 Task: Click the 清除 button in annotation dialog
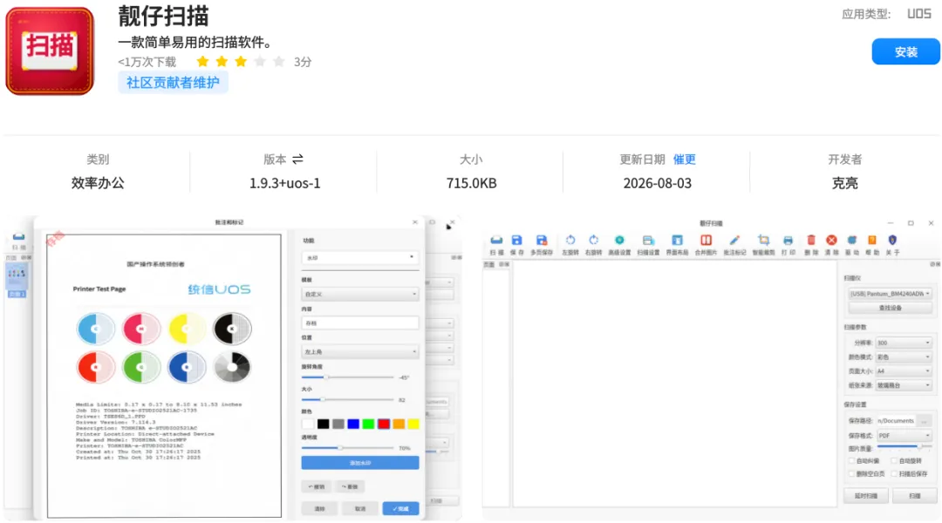[319, 508]
